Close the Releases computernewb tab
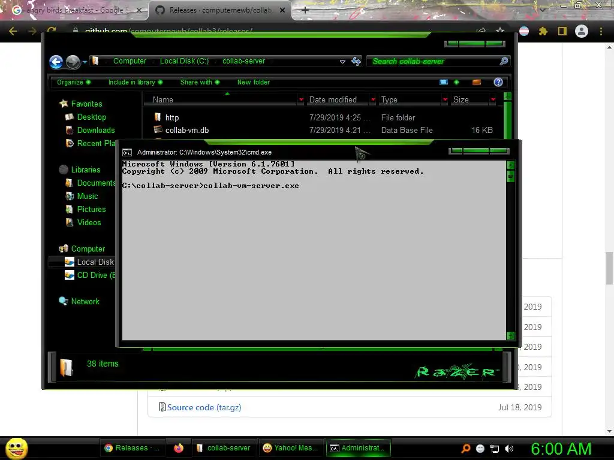 tap(282, 10)
